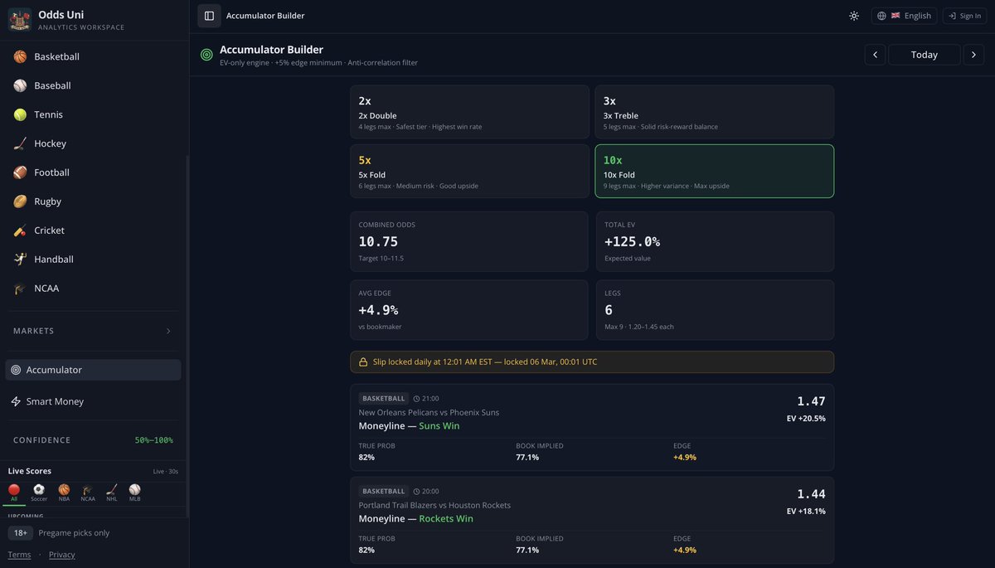Click the Suns Win pick text
Image resolution: width=995 pixels, height=568 pixels.
(x=439, y=426)
